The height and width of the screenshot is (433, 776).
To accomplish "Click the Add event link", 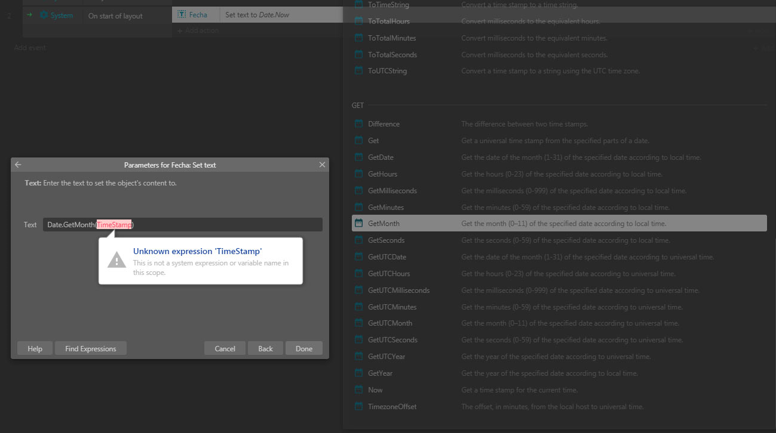I will tap(30, 48).
